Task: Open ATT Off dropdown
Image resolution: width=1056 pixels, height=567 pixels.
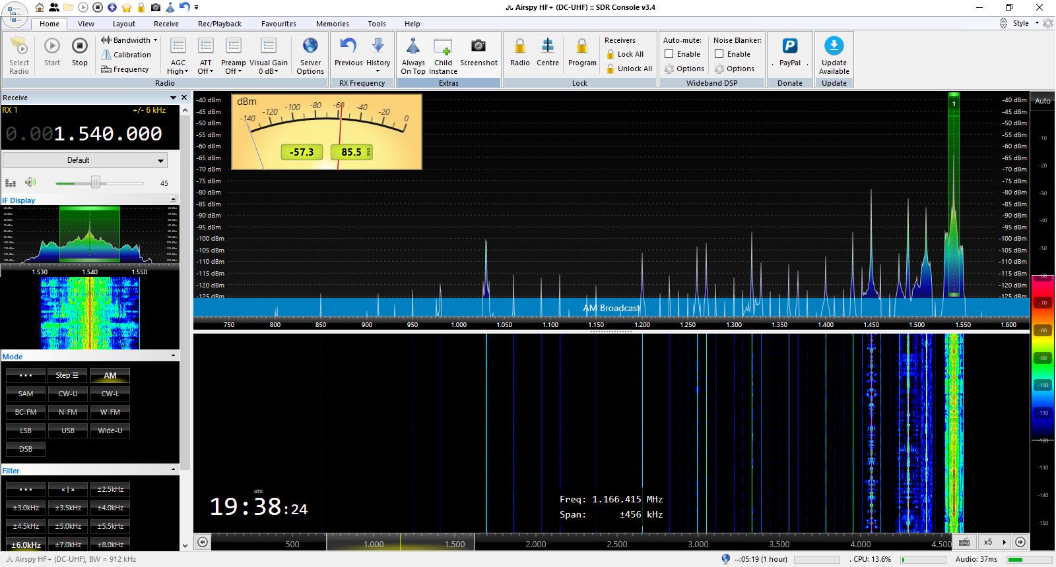Action: tap(206, 55)
